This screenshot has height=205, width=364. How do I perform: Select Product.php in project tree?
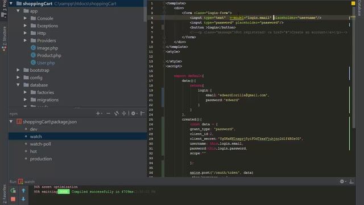(x=49, y=56)
